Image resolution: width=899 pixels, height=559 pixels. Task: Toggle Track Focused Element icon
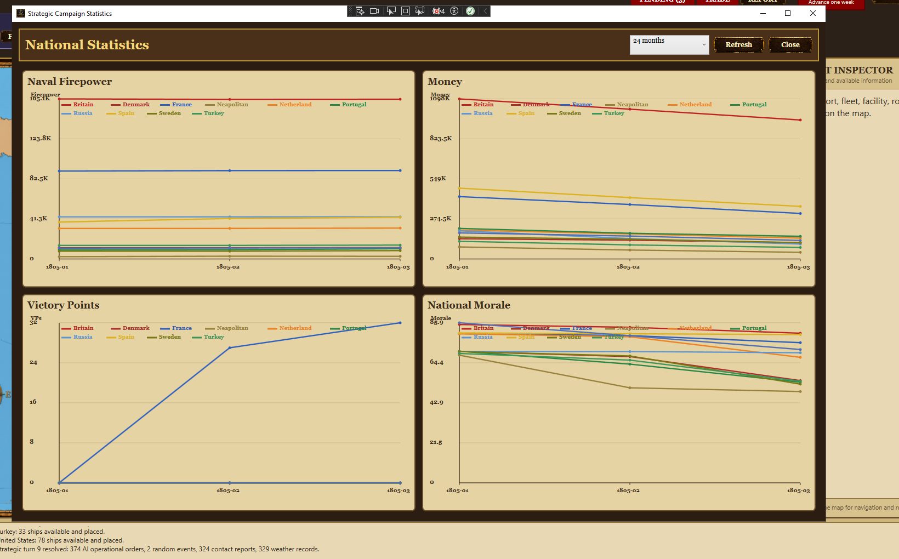click(x=420, y=11)
